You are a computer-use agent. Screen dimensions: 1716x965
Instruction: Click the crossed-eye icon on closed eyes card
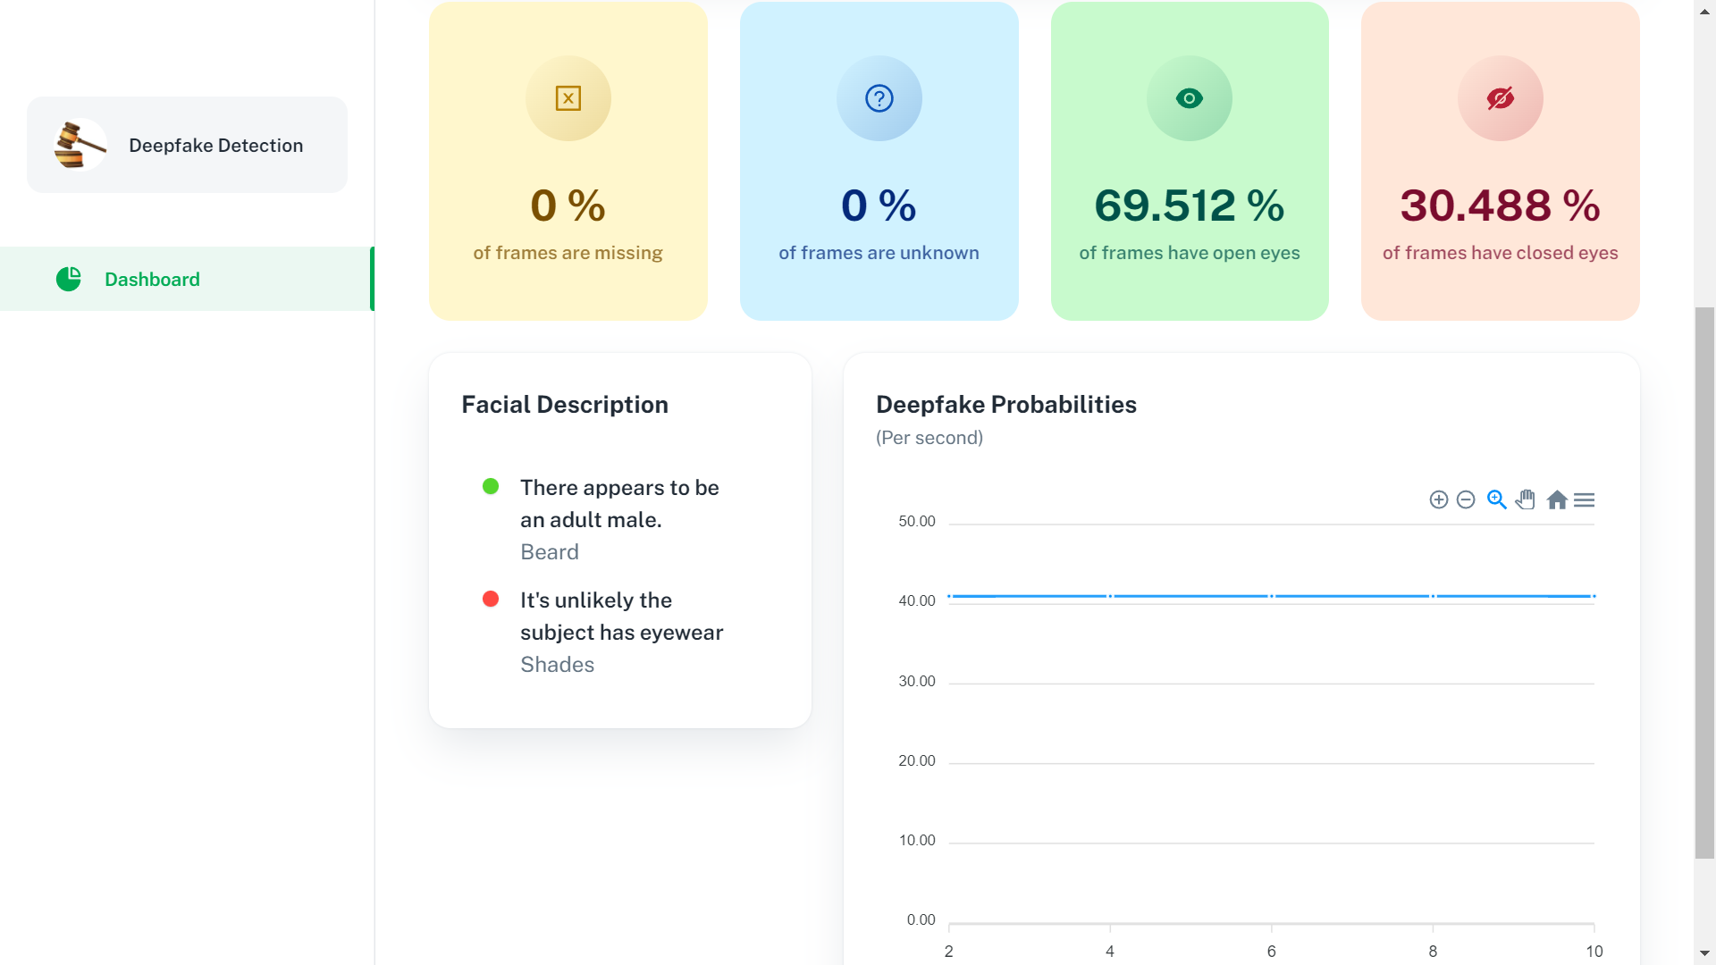coord(1500,98)
